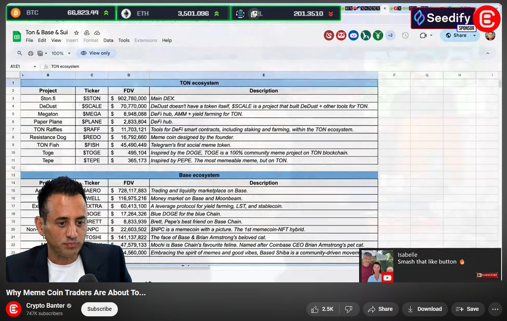Click the green ibex collaborator avatar
Screen dimensions: 507x321
378,36
